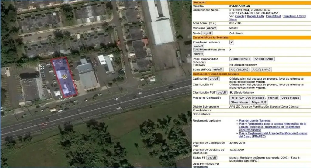Open the location in Google Earth
The image size is (311, 168).
coord(255,16)
